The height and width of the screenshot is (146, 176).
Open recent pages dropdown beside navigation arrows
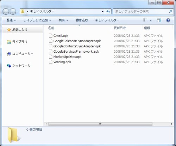coord(18,12)
